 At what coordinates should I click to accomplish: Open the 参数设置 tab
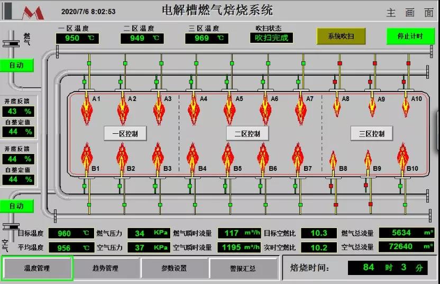click(174, 268)
